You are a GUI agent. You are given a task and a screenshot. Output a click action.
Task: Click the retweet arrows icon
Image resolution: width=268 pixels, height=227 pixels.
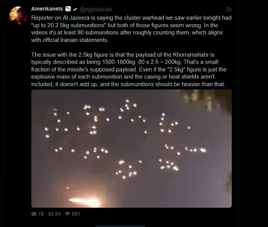(x=51, y=214)
